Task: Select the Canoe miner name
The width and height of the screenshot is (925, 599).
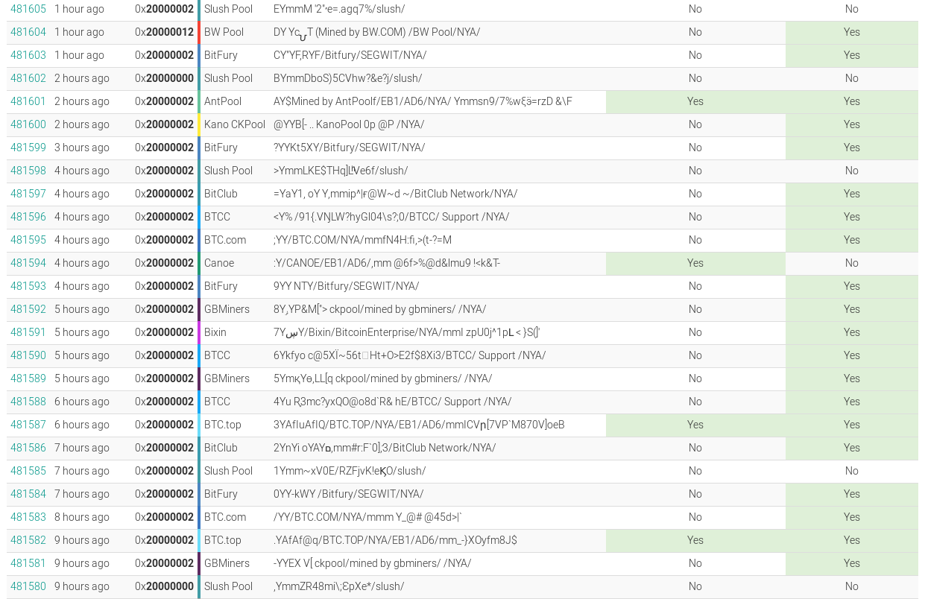Action: 219,263
